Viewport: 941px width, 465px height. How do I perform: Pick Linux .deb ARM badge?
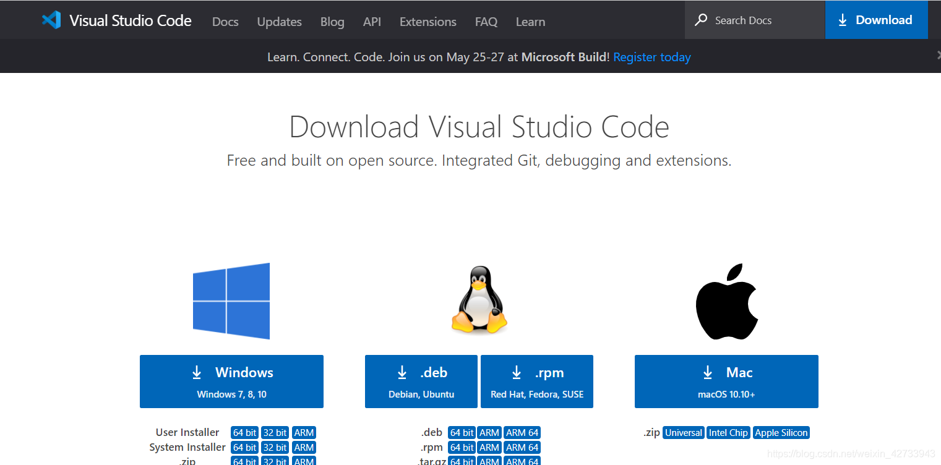pyautogui.click(x=489, y=433)
